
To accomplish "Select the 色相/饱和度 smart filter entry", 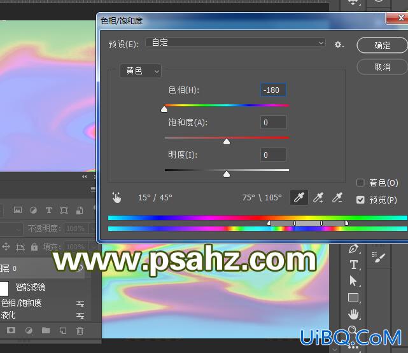I will point(22,303).
